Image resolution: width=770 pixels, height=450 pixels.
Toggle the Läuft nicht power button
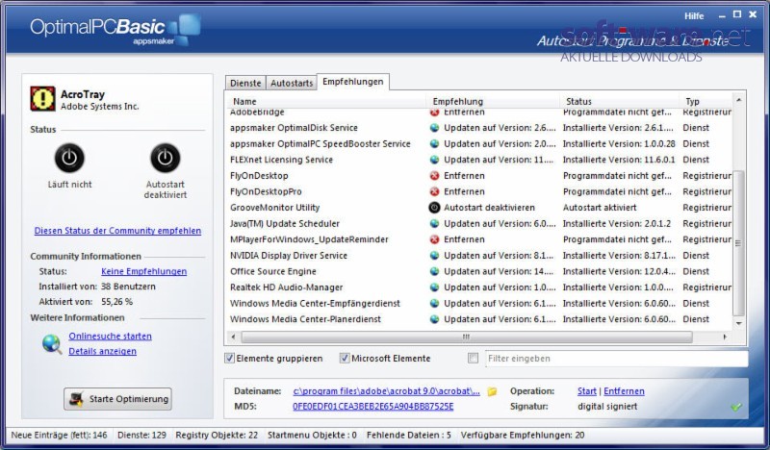point(69,158)
